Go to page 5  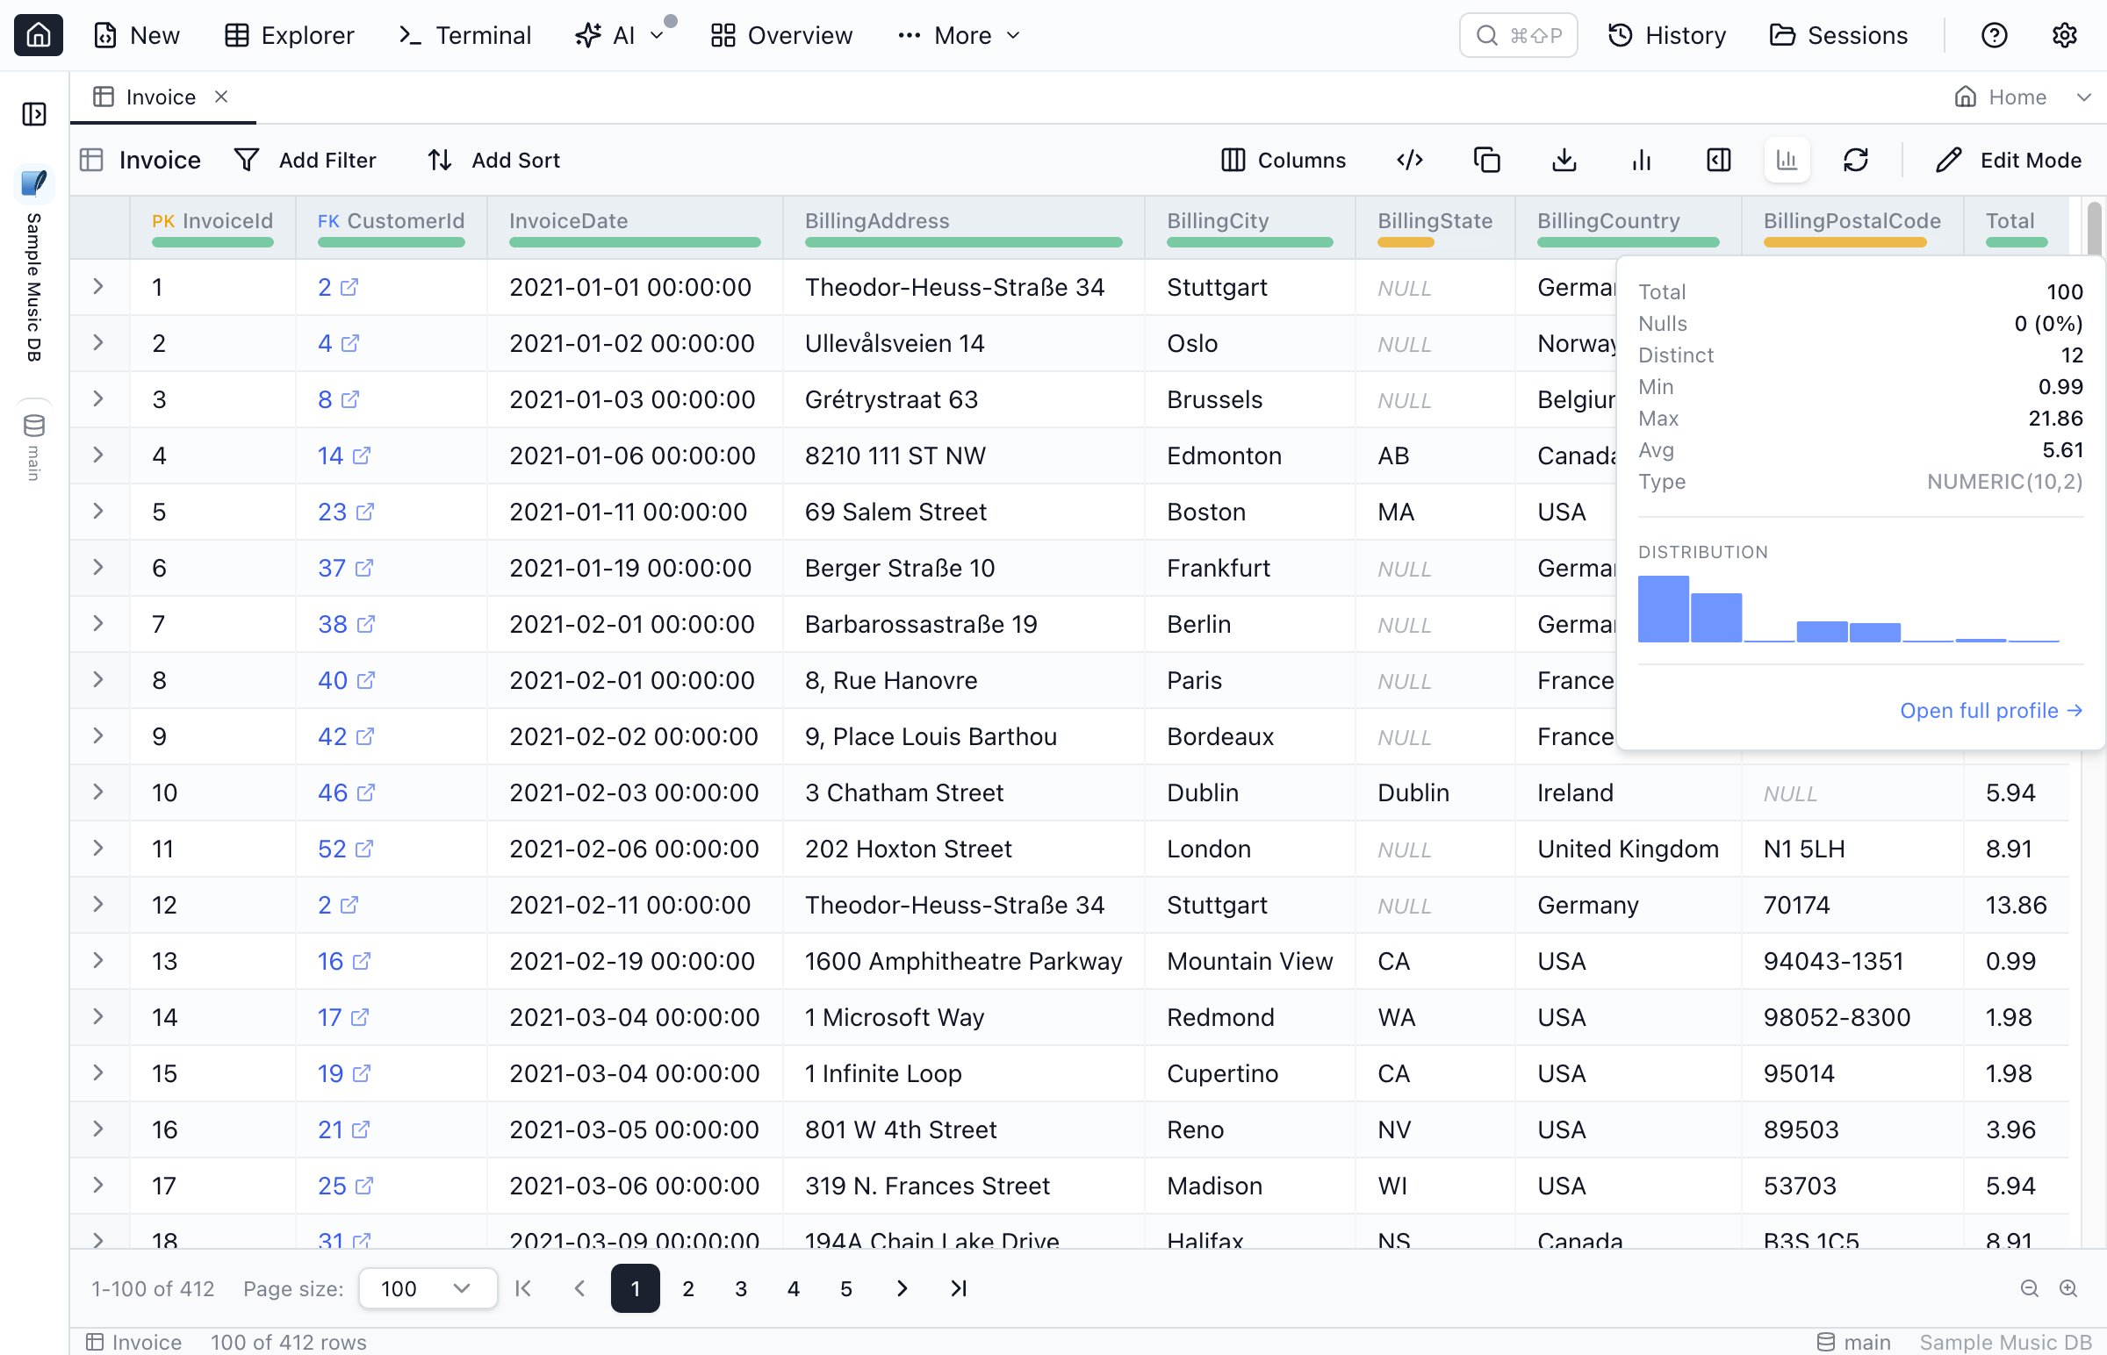point(845,1289)
